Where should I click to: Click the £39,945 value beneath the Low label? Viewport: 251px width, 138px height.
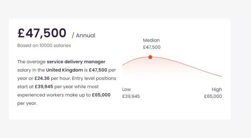[x=131, y=97]
